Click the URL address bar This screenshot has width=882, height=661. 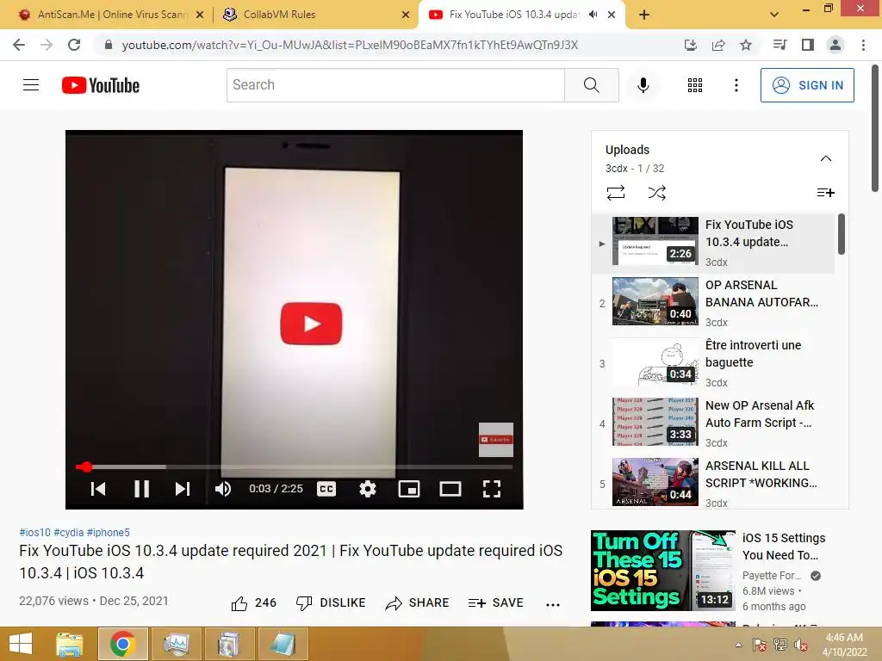tap(349, 45)
